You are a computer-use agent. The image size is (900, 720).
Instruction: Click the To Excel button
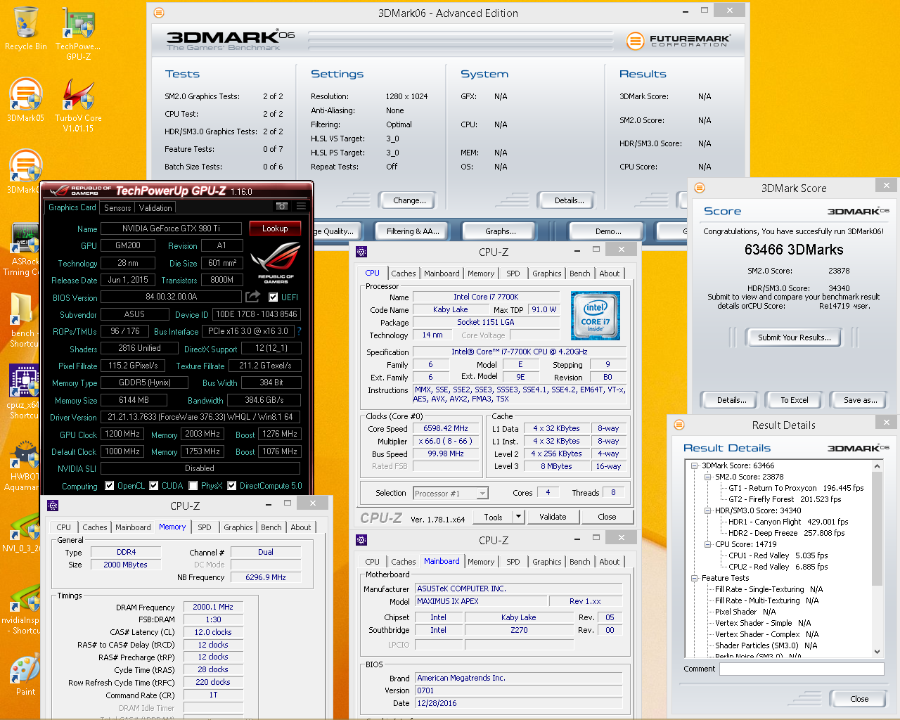[x=795, y=400]
